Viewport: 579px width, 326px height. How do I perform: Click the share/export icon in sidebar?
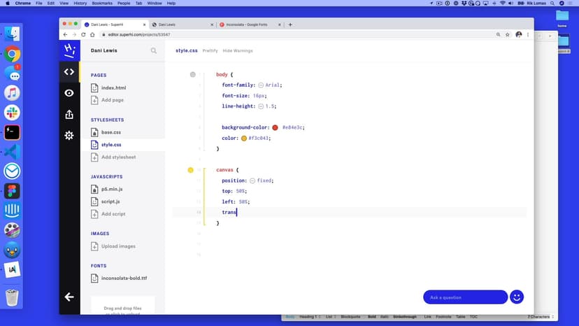[x=69, y=114]
